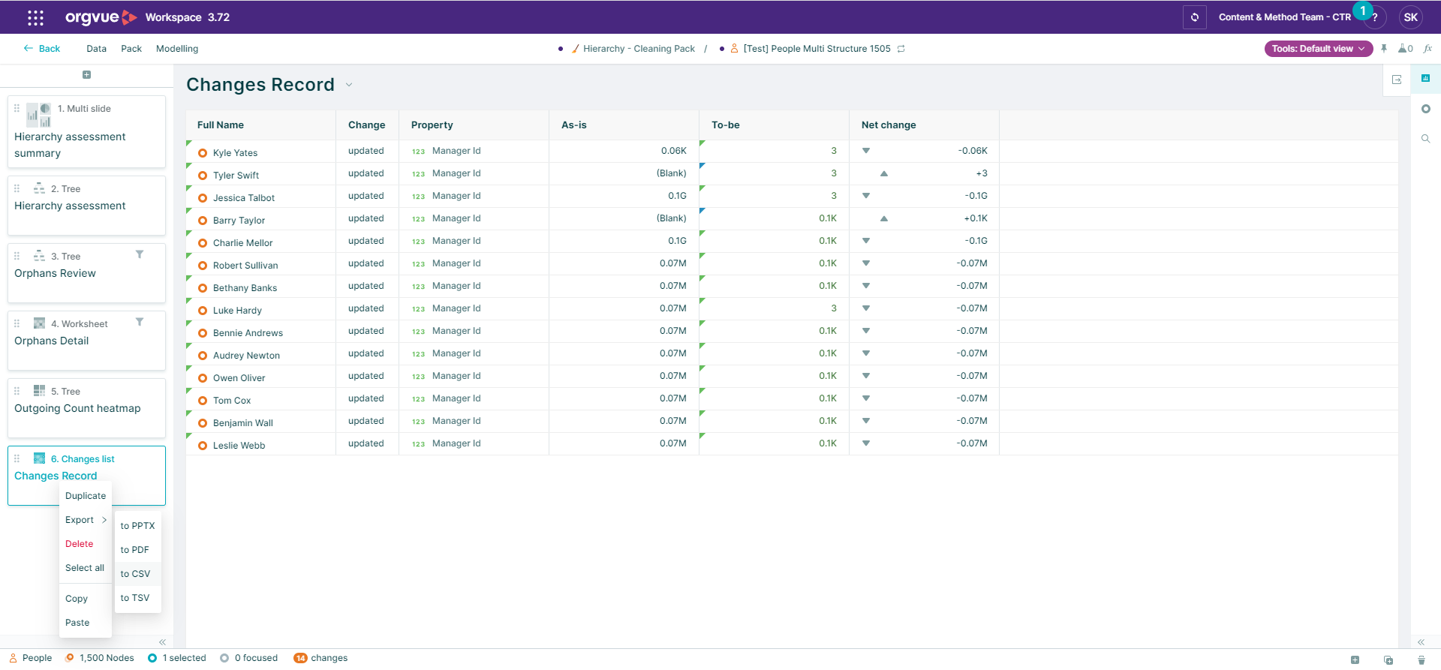Open the search magnifier in right sidebar
The height and width of the screenshot is (670, 1441).
click(x=1425, y=139)
